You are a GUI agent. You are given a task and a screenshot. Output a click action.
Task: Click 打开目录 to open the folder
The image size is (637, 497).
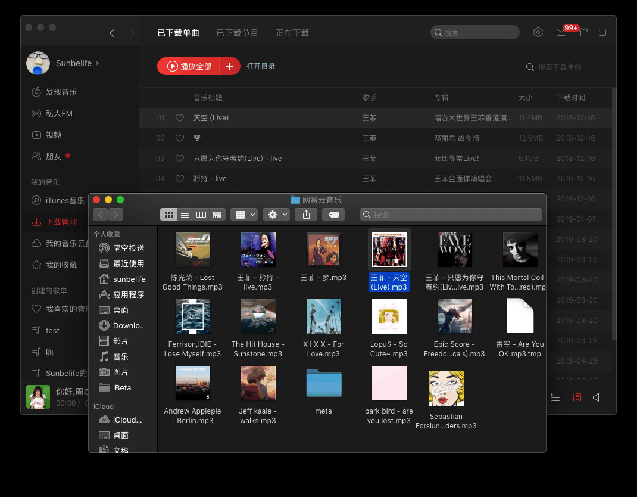point(261,67)
